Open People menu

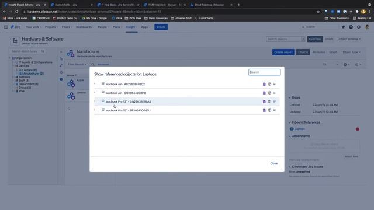(103, 27)
